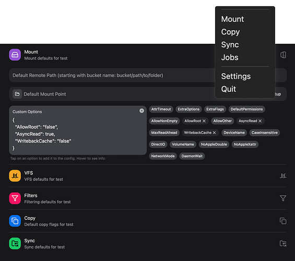295x261 pixels.
Task: Remove WritebackCache option via its X
Action: click(x=214, y=133)
